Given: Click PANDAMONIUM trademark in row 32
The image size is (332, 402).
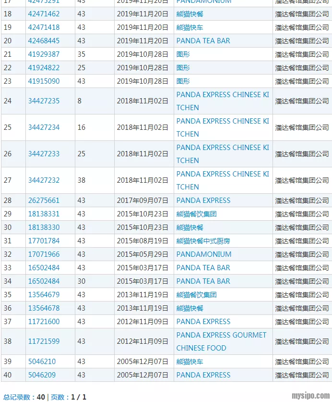Looking at the screenshot, I should click(x=204, y=254).
